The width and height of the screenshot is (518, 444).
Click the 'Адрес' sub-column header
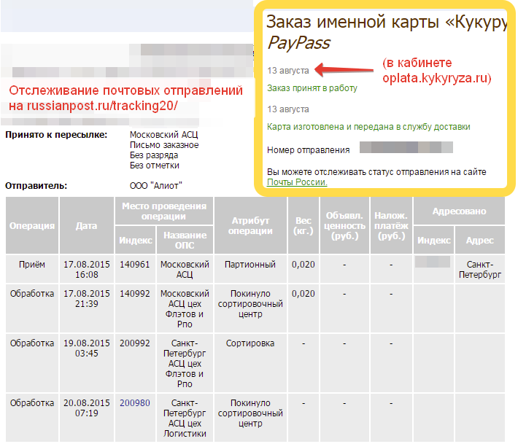point(480,241)
